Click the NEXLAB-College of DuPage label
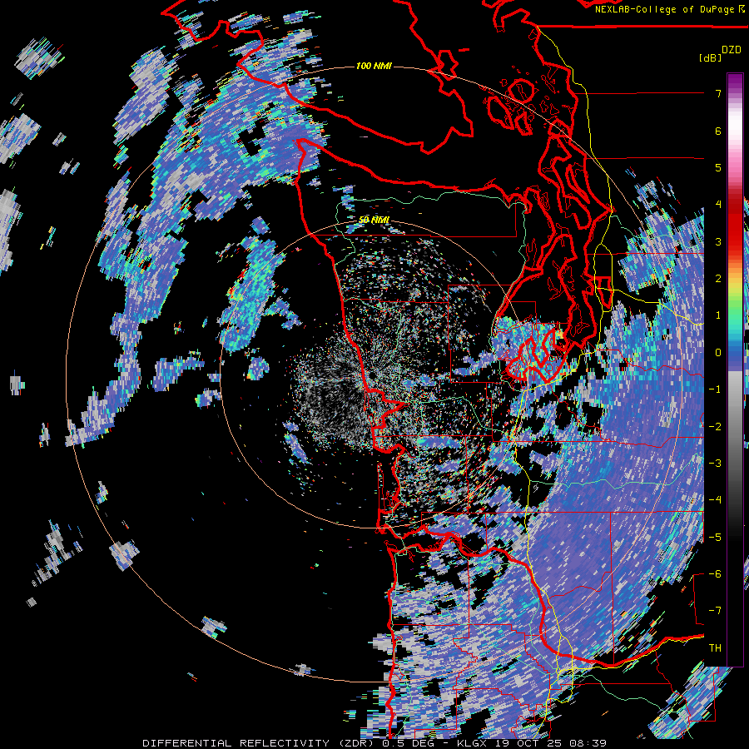 point(669,9)
